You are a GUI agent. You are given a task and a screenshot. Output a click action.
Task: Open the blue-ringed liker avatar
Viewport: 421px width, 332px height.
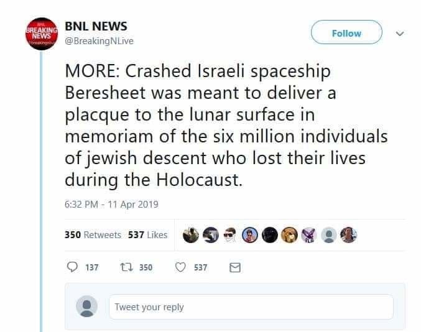(250, 235)
